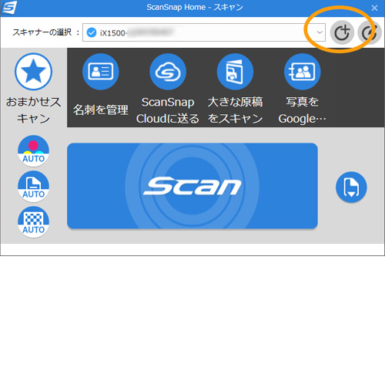
Task: Open color mode AUTO setting
Action: (33, 151)
